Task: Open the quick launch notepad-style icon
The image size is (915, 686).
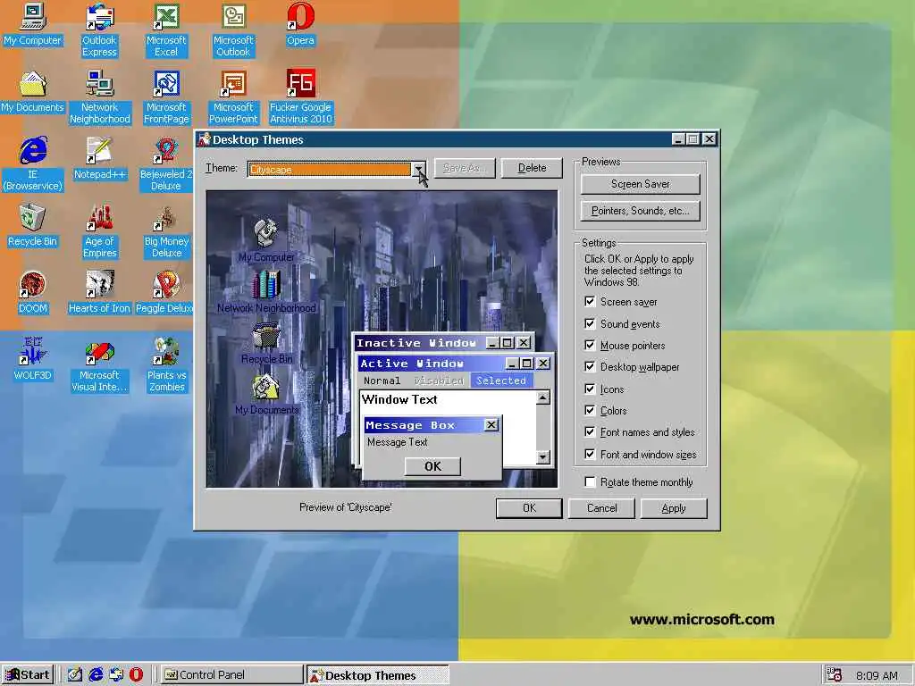Action: click(x=75, y=675)
